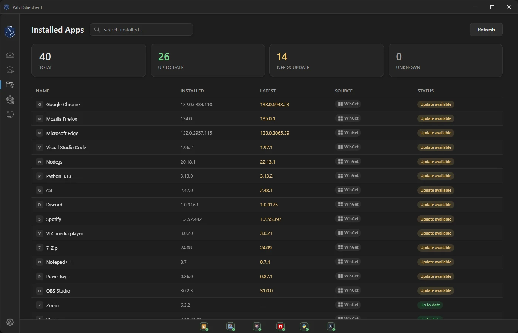
Task: Click the S avatar beside Spotify
Action: pos(40,219)
